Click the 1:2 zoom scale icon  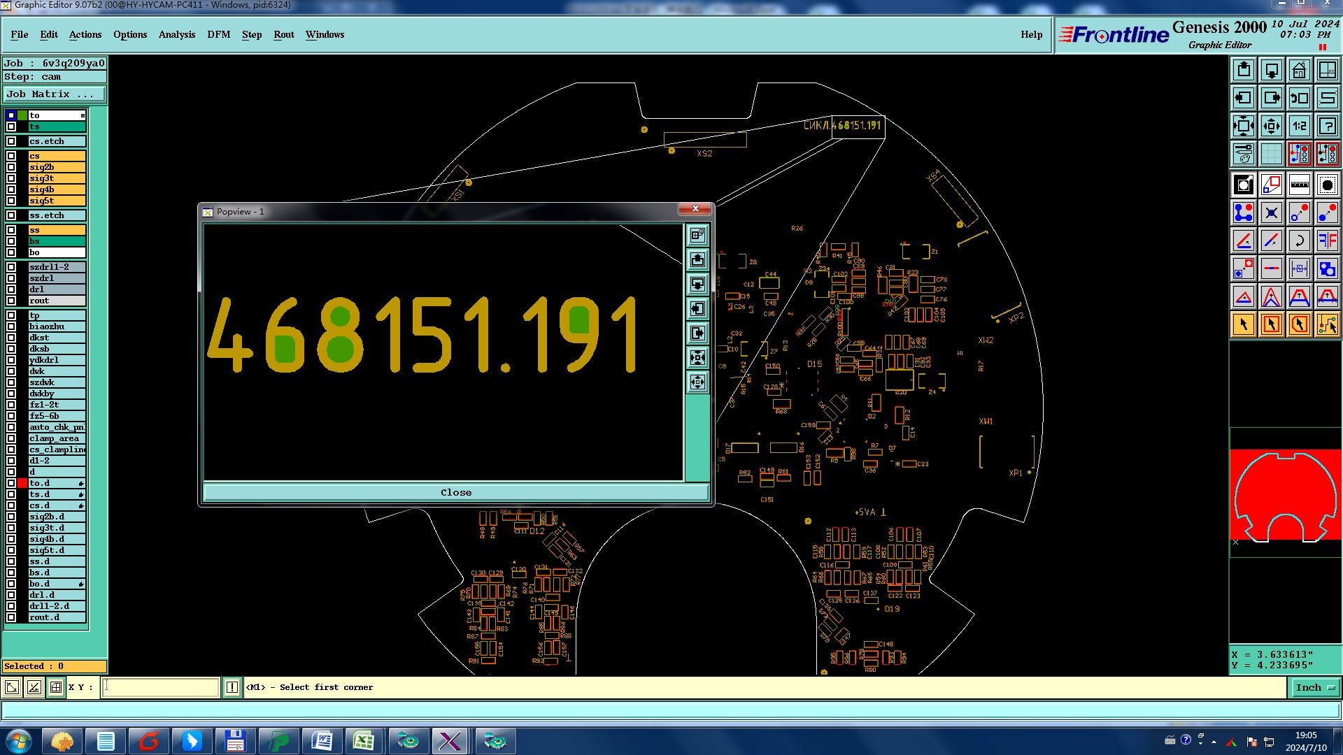point(1299,126)
